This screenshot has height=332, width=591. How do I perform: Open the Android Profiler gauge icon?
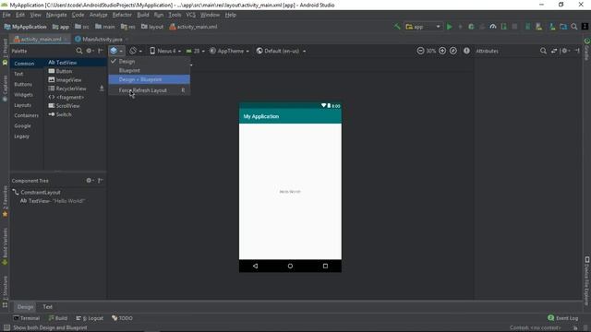tap(492, 27)
